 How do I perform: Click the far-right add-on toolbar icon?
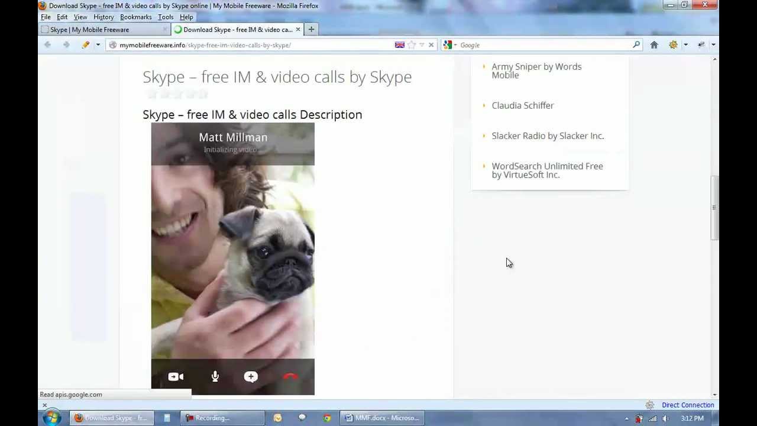701,45
